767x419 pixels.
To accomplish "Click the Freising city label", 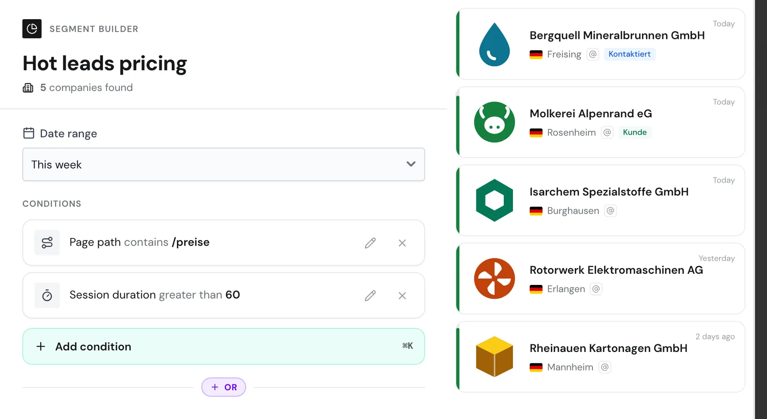I will (x=564, y=54).
